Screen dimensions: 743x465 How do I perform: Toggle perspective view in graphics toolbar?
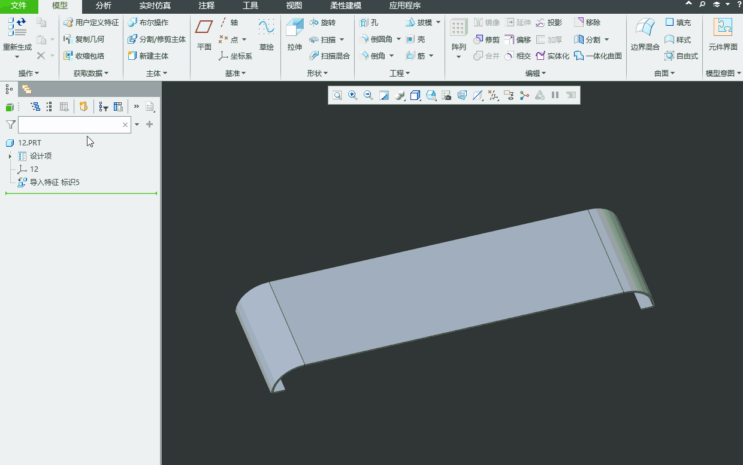462,95
